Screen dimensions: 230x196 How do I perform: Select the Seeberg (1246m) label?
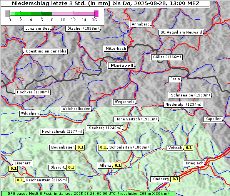coord(105,128)
